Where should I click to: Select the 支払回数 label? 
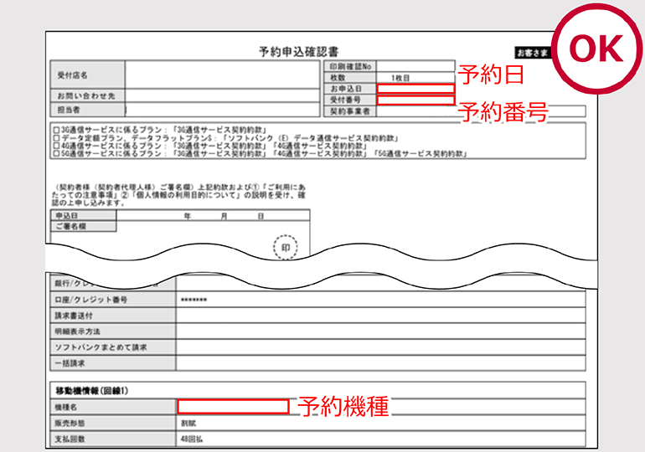click(113, 439)
